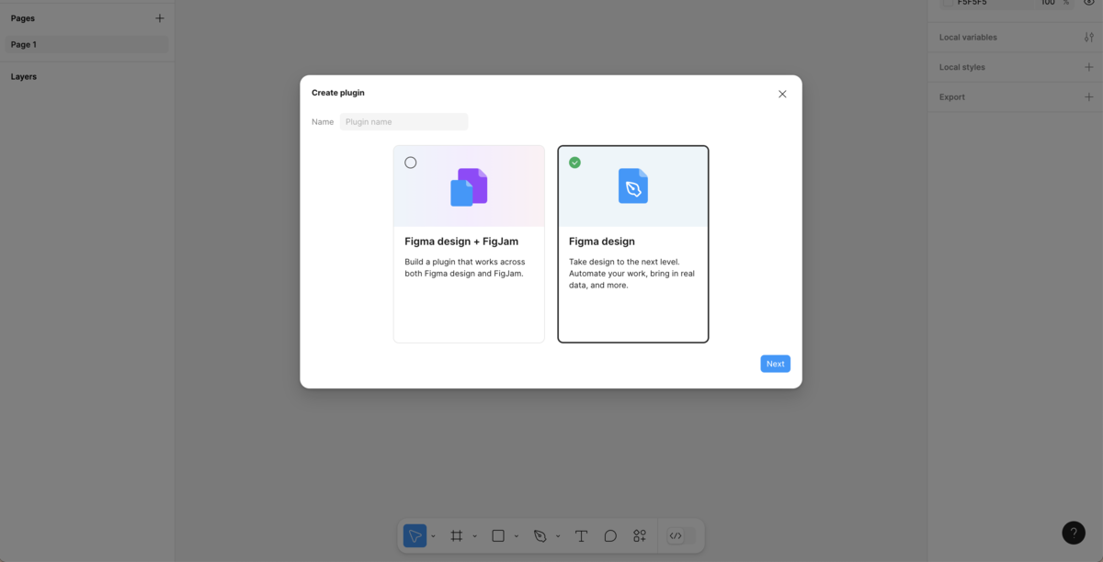This screenshot has width=1103, height=562.
Task: Click the Pages panel header
Action: [x=23, y=17]
